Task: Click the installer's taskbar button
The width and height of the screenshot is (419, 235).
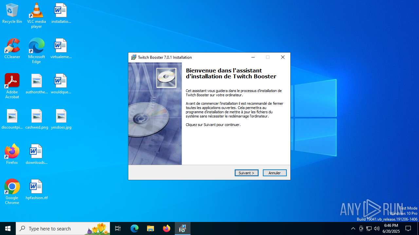Action: coord(183,228)
